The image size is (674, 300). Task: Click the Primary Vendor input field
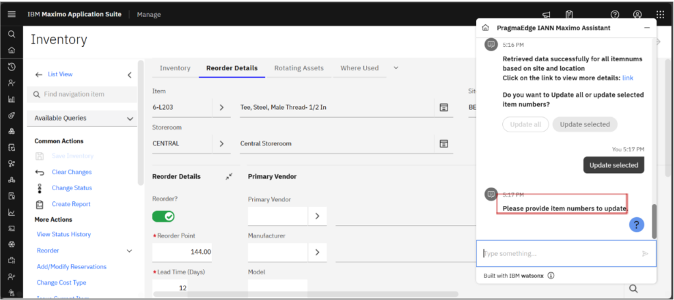[278, 216]
